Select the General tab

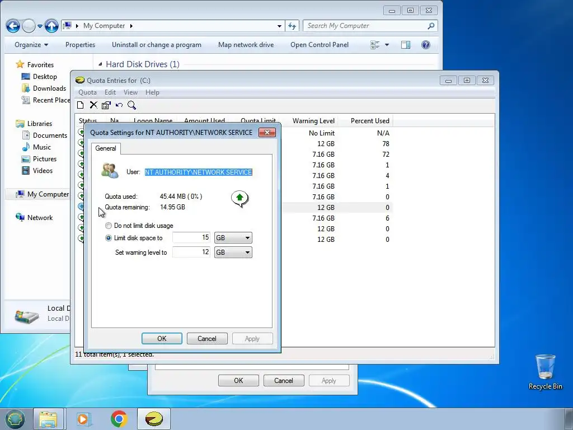click(106, 148)
